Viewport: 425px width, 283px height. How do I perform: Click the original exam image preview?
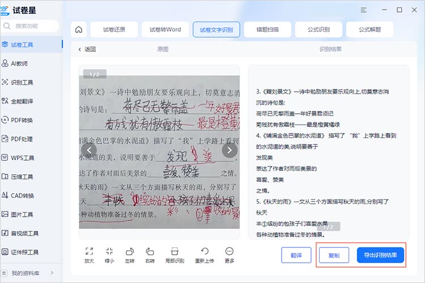[159, 152]
